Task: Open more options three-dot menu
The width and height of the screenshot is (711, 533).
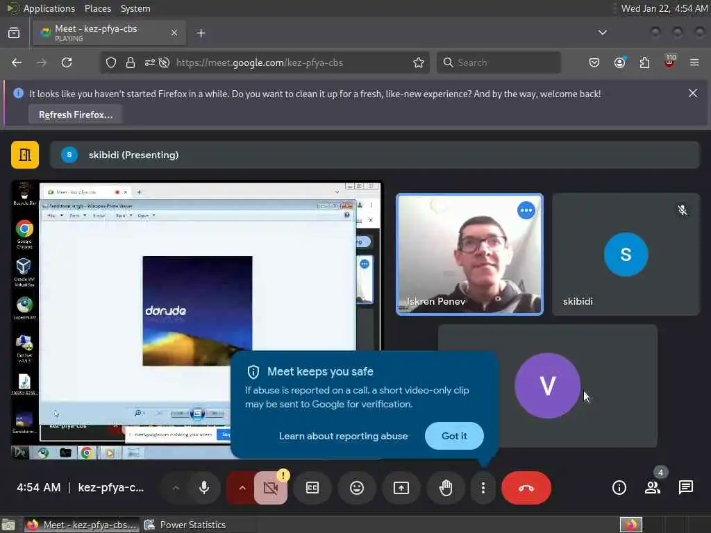Action: [483, 488]
